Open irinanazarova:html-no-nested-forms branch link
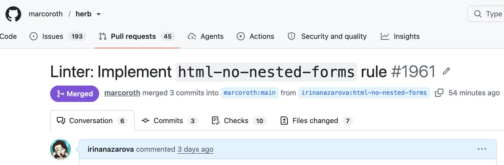504x165 pixels. pos(364,93)
